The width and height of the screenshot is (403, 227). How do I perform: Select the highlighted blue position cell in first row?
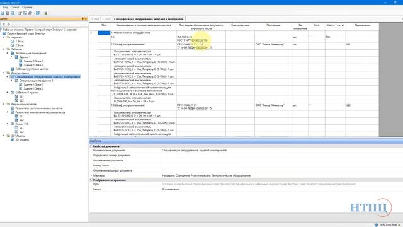[104, 33]
